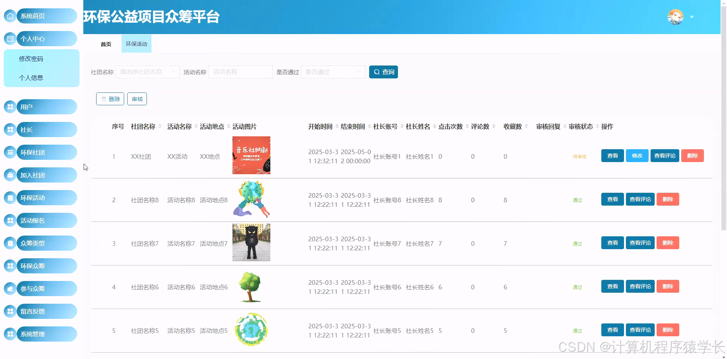The image size is (727, 359).
Task: Click the list icon beside 环保社团
Action: pos(10,152)
